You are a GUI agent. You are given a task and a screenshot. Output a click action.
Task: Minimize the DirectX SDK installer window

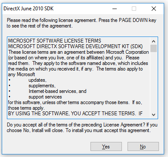[115, 9]
